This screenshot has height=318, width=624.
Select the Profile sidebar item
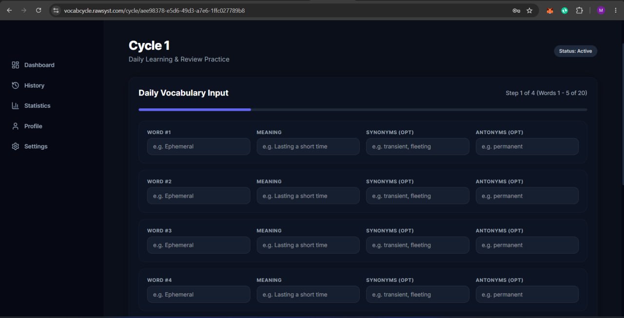tap(27, 126)
